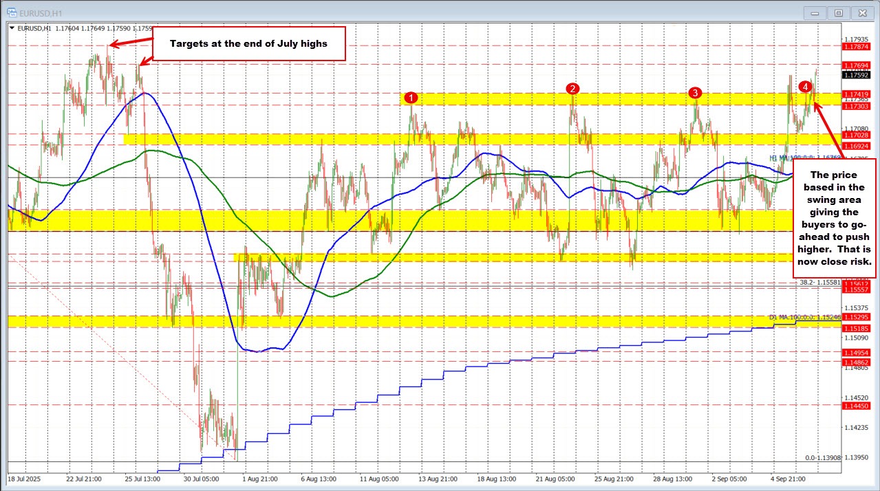Click the 18 Jul 2025 date label
This screenshot has width=880, height=491.
pos(25,477)
